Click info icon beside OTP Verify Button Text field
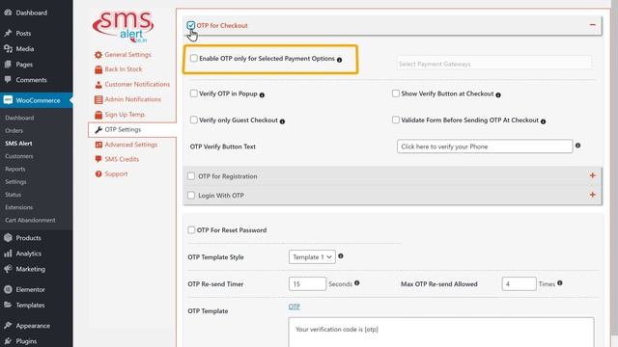 [x=577, y=146]
